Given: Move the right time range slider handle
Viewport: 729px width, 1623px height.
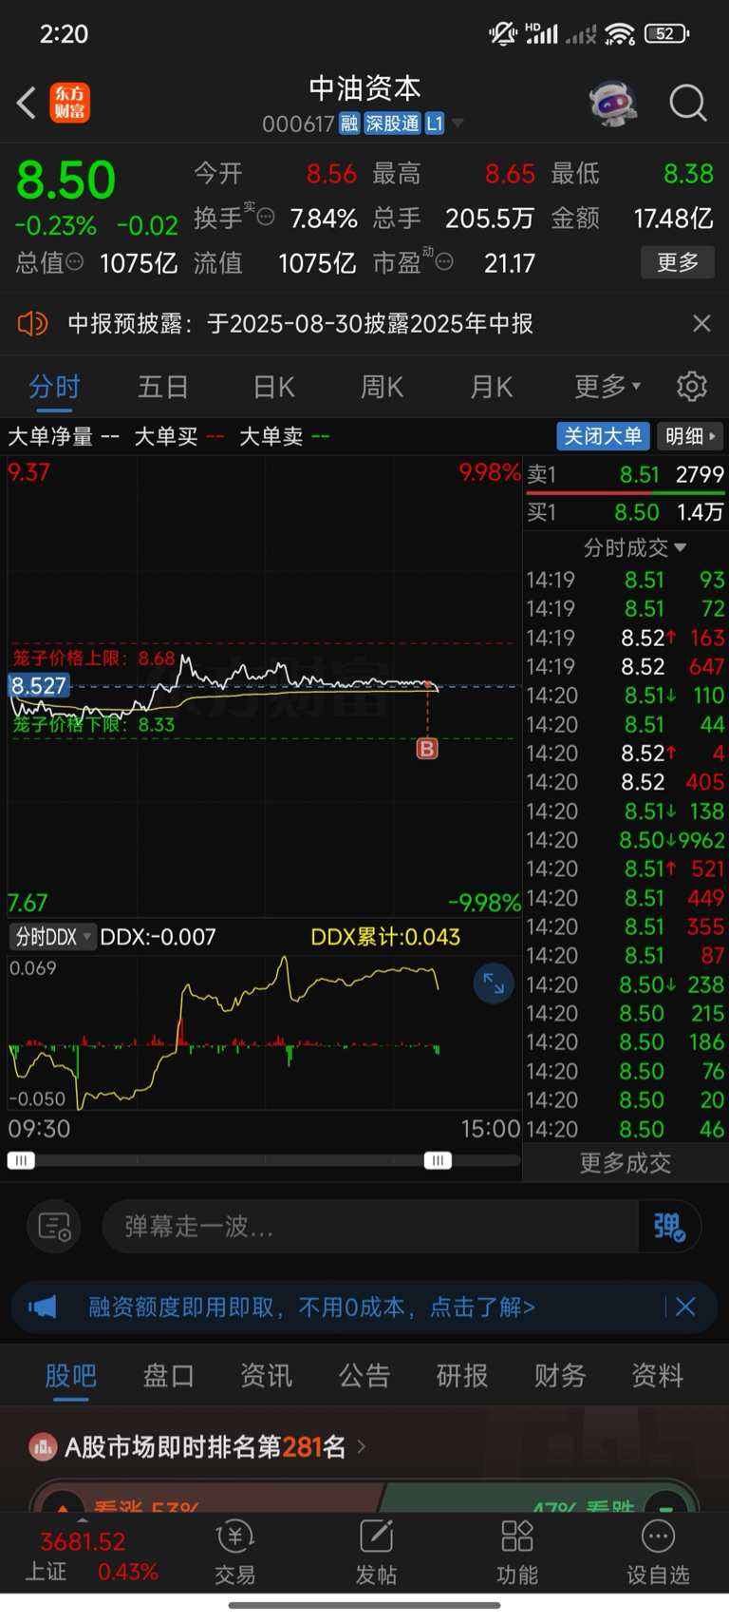Looking at the screenshot, I should point(438,1160).
